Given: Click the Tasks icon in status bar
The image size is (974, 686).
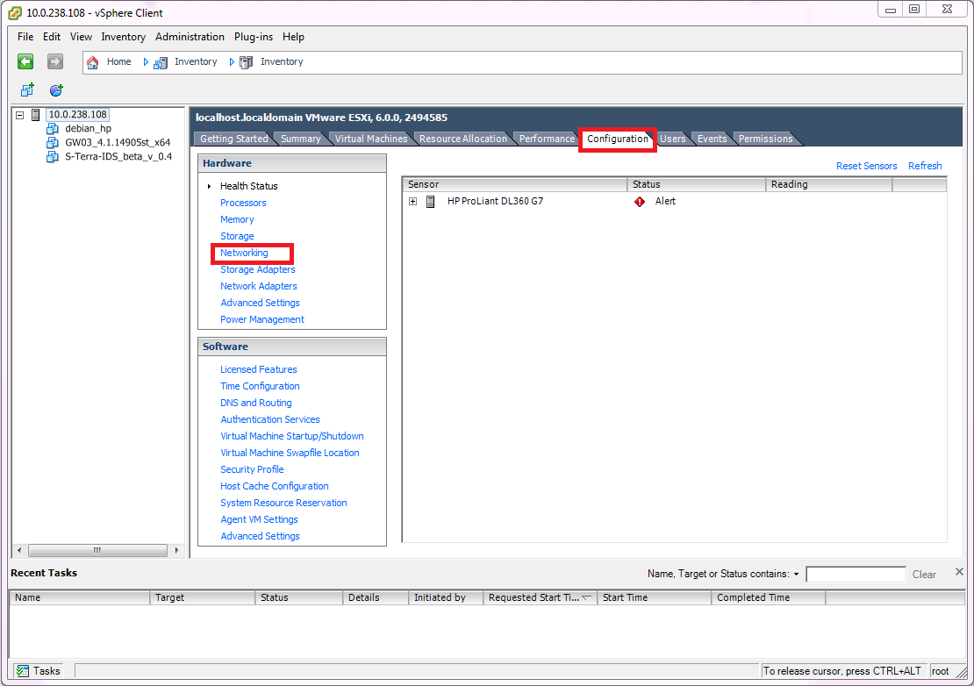Looking at the screenshot, I should click(x=22, y=670).
